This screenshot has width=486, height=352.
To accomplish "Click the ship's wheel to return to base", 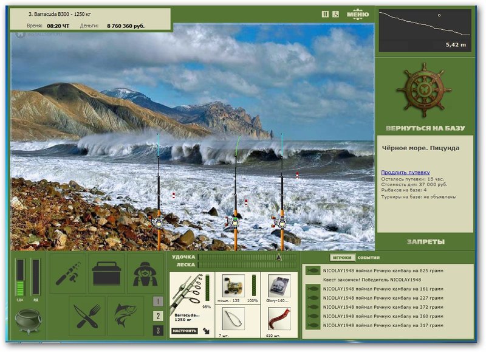I will coord(424,90).
